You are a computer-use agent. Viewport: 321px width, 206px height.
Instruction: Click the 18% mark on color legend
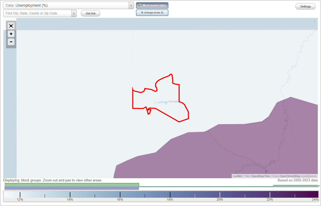[x=170, y=199]
